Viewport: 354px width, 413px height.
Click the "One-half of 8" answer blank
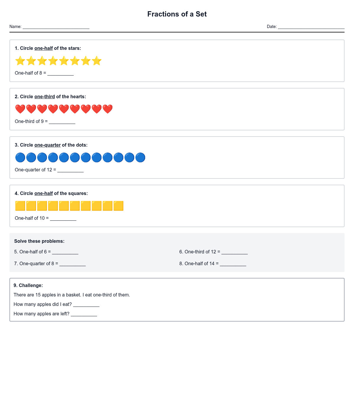tap(60, 73)
